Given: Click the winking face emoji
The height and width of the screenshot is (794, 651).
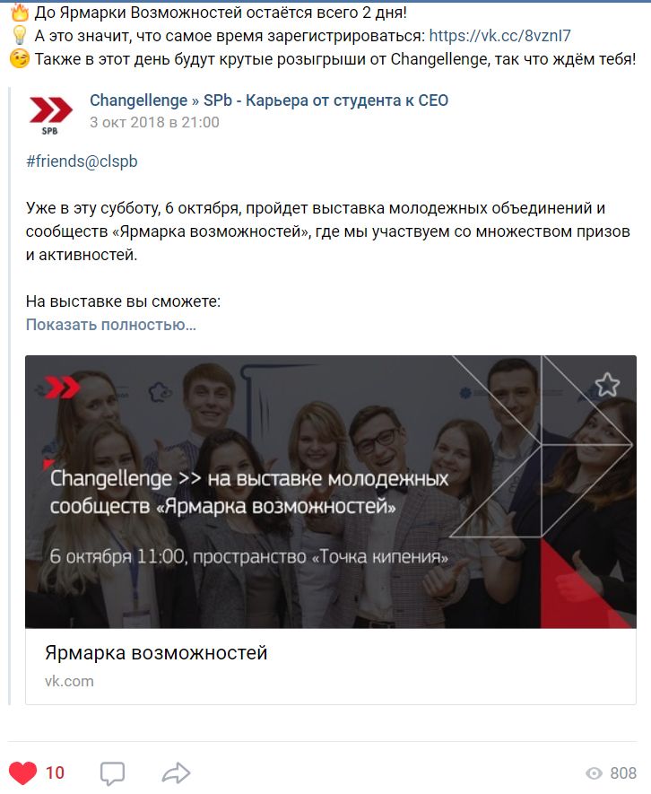Looking at the screenshot, I should [19, 58].
